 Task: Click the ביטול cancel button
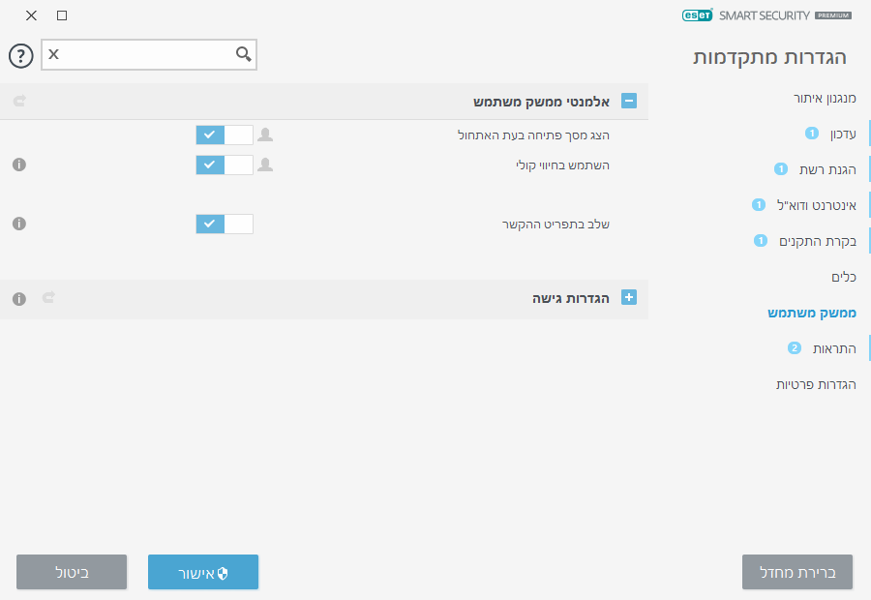(x=72, y=572)
